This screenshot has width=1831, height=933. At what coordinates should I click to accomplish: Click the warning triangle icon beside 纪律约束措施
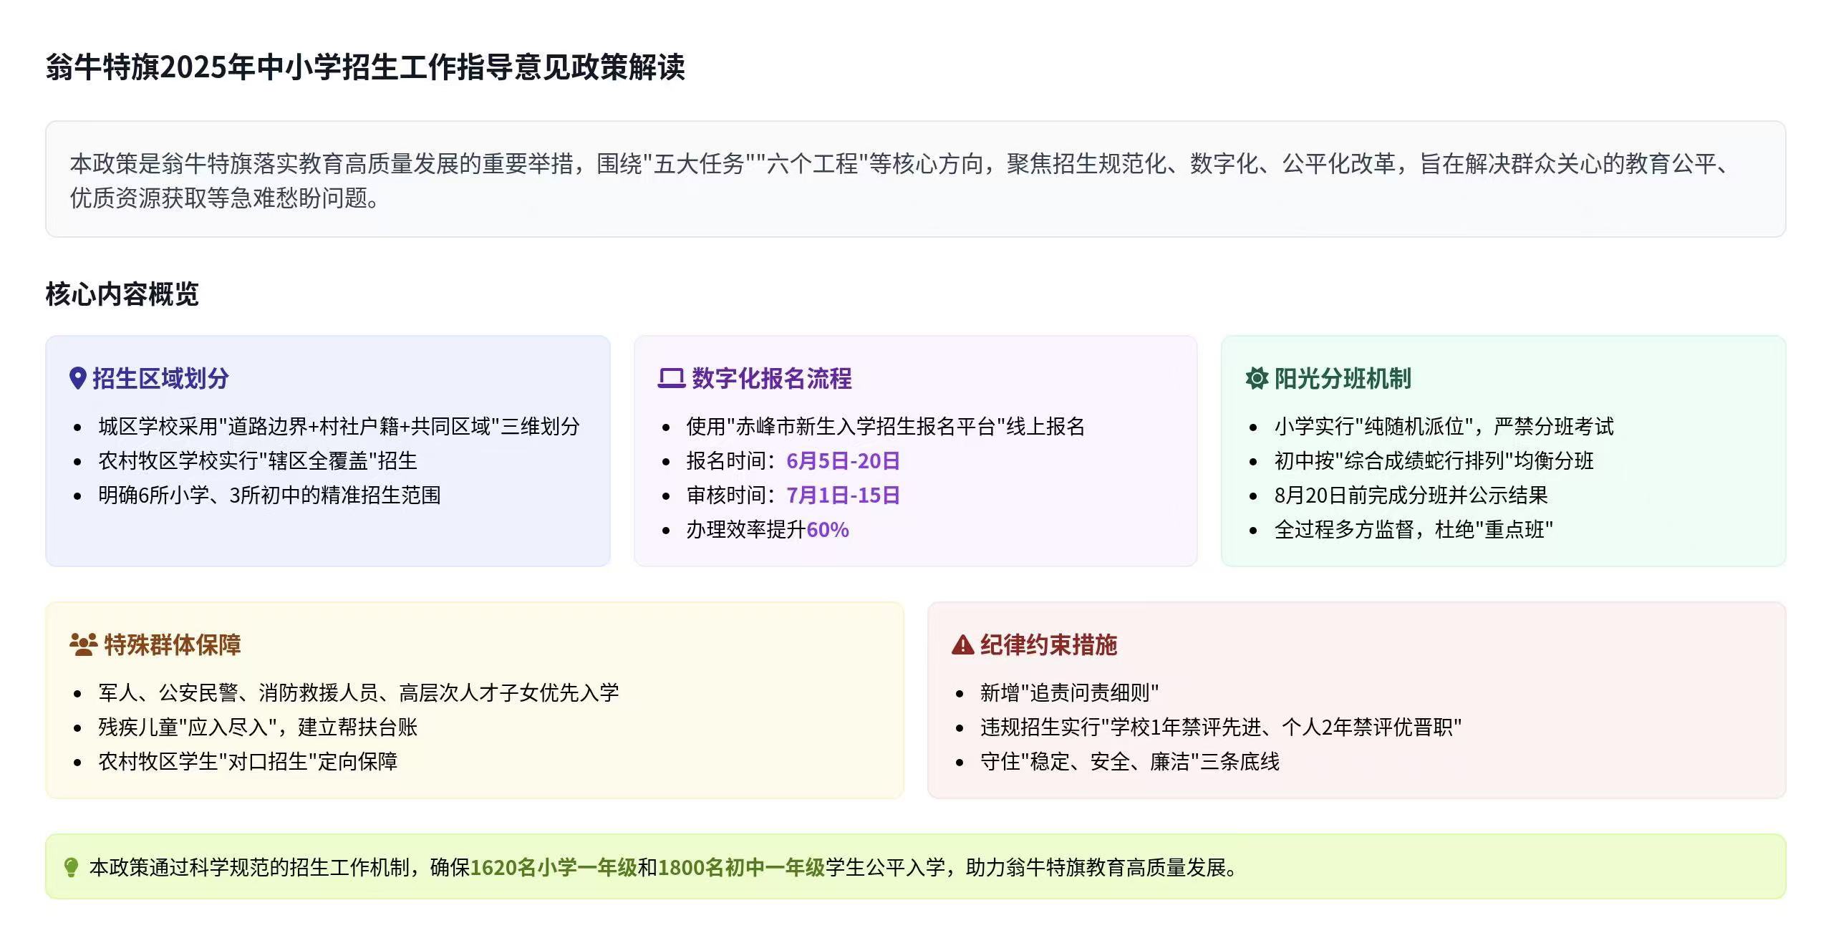pyautogui.click(x=962, y=645)
